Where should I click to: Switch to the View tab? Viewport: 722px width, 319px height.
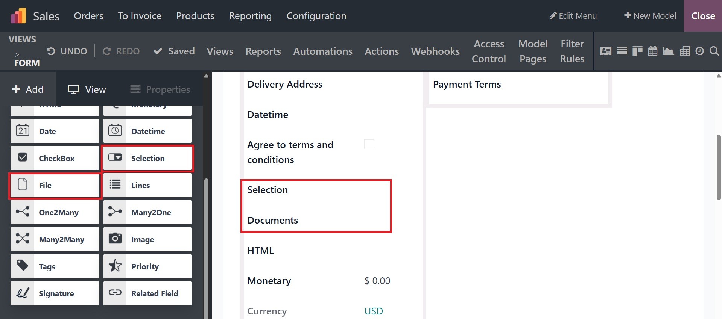point(87,89)
